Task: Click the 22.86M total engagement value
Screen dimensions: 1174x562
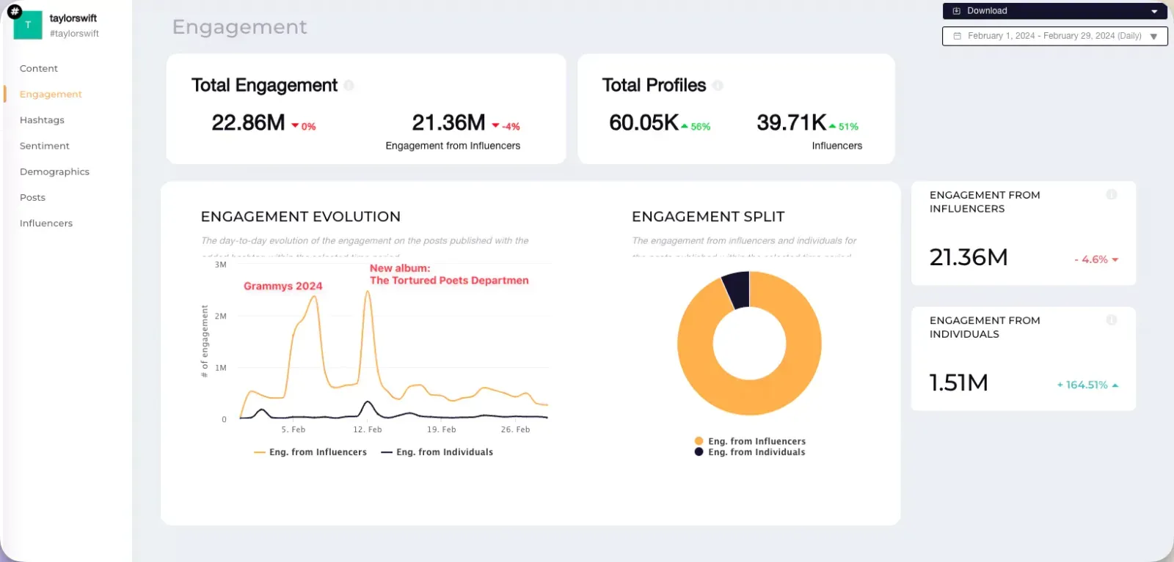Action: (x=248, y=122)
